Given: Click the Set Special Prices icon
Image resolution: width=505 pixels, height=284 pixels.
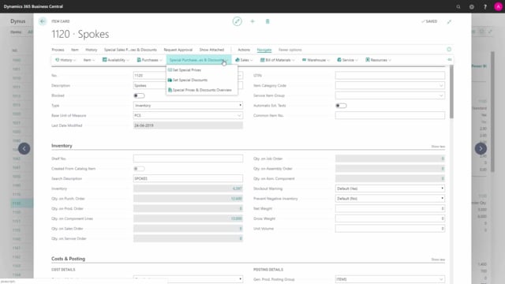Looking at the screenshot, I should point(170,70).
